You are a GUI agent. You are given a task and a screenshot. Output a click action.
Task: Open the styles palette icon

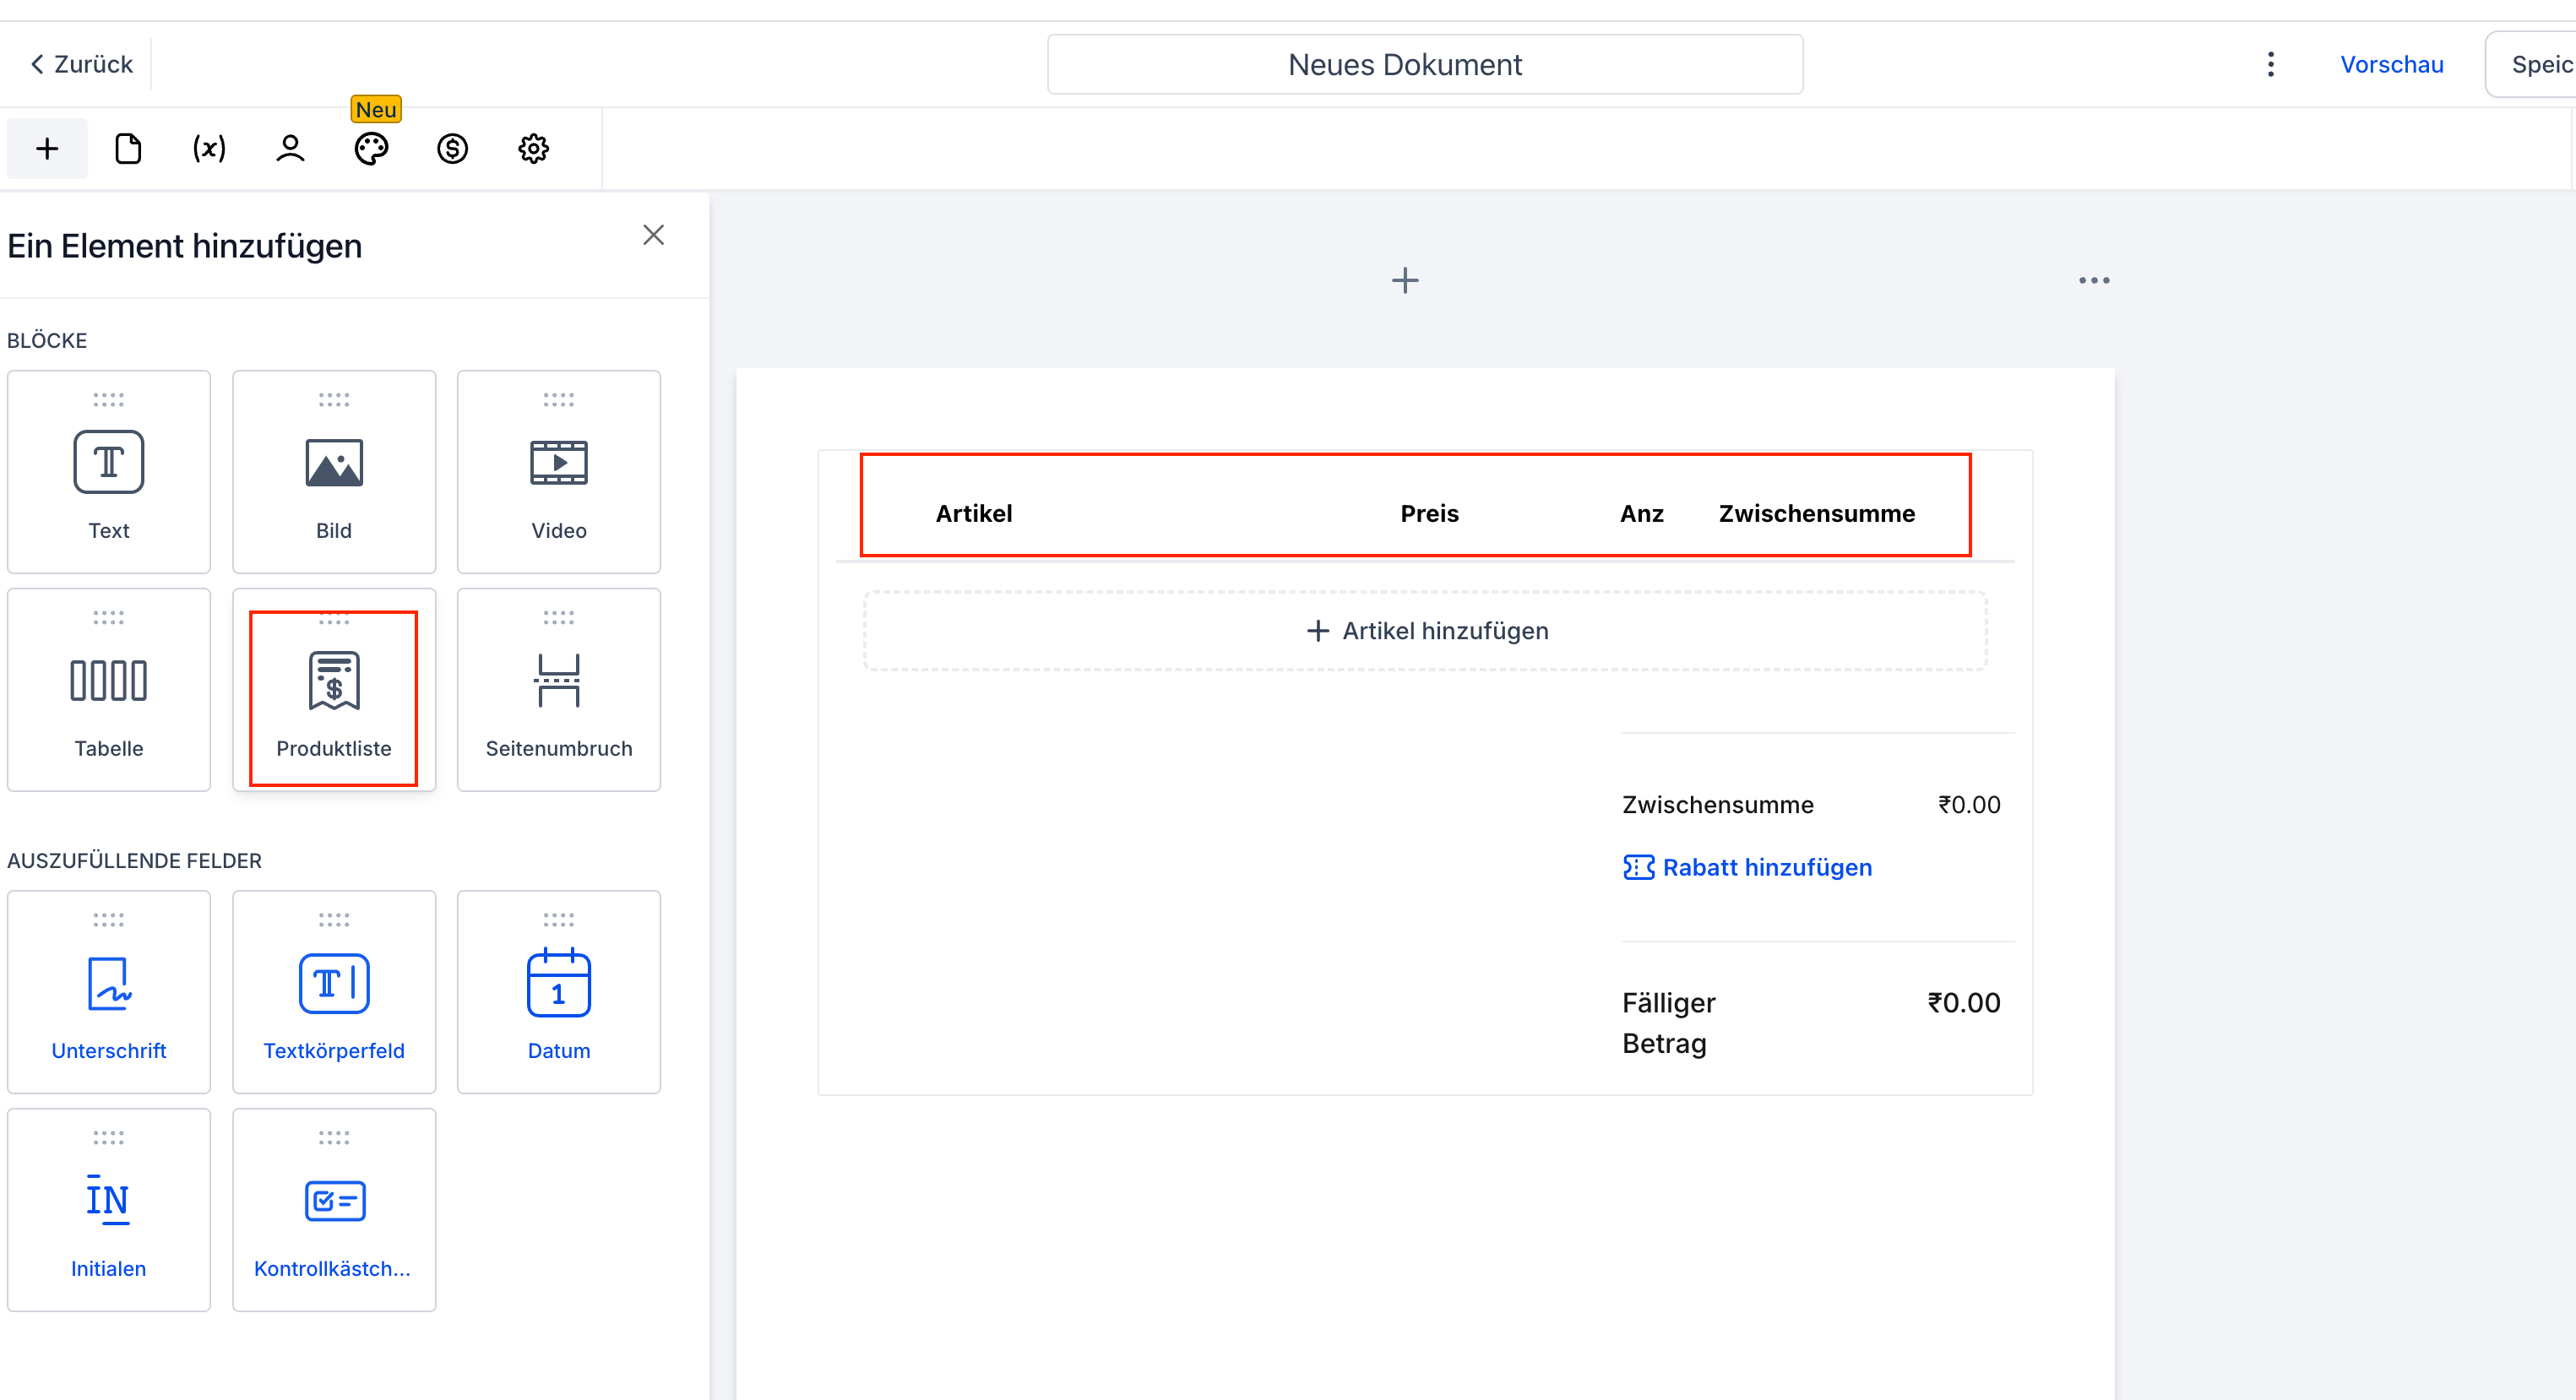(371, 149)
